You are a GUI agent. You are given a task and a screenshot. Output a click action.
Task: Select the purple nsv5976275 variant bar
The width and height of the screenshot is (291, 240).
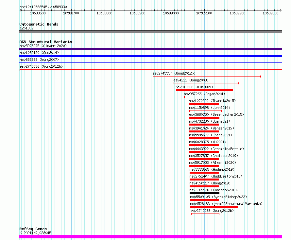[150, 49]
